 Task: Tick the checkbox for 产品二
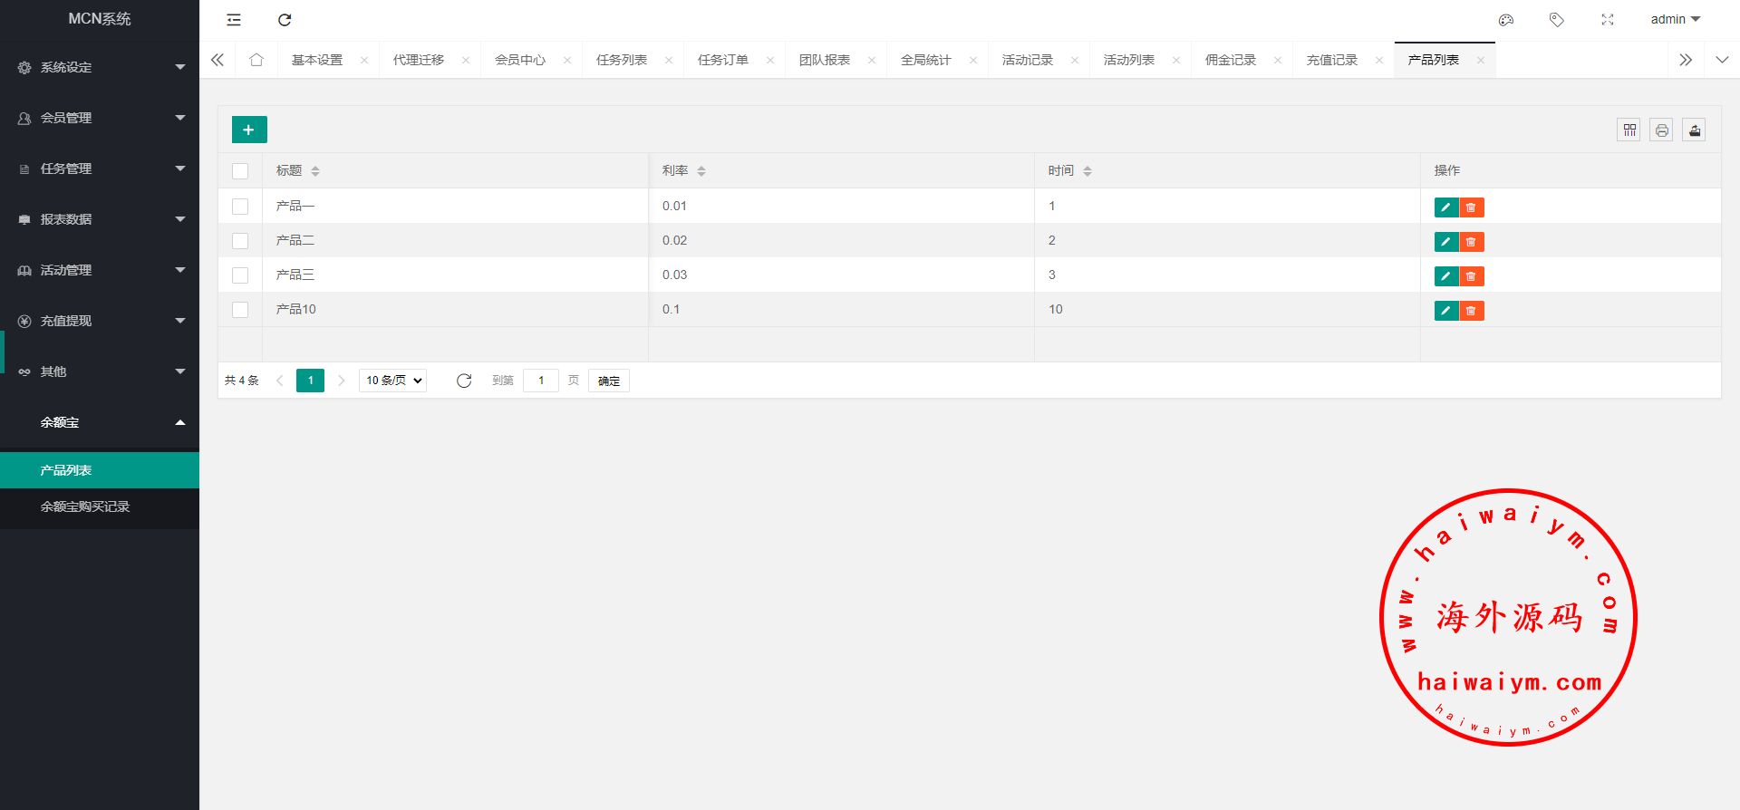click(x=240, y=241)
